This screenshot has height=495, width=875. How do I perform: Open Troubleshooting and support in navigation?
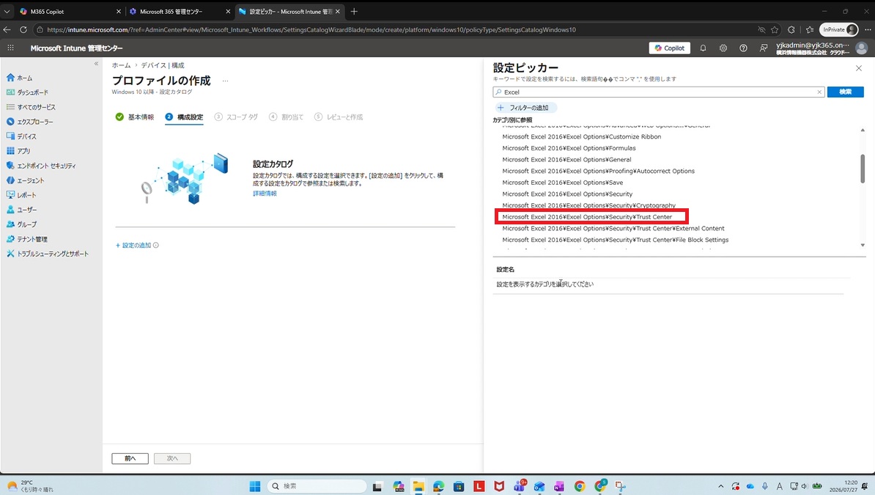pyautogui.click(x=48, y=254)
